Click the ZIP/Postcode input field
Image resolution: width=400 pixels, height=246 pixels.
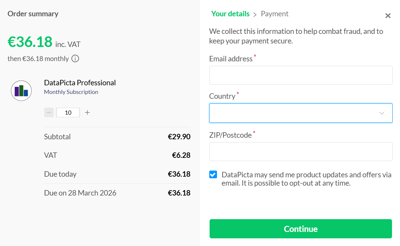tap(301, 151)
